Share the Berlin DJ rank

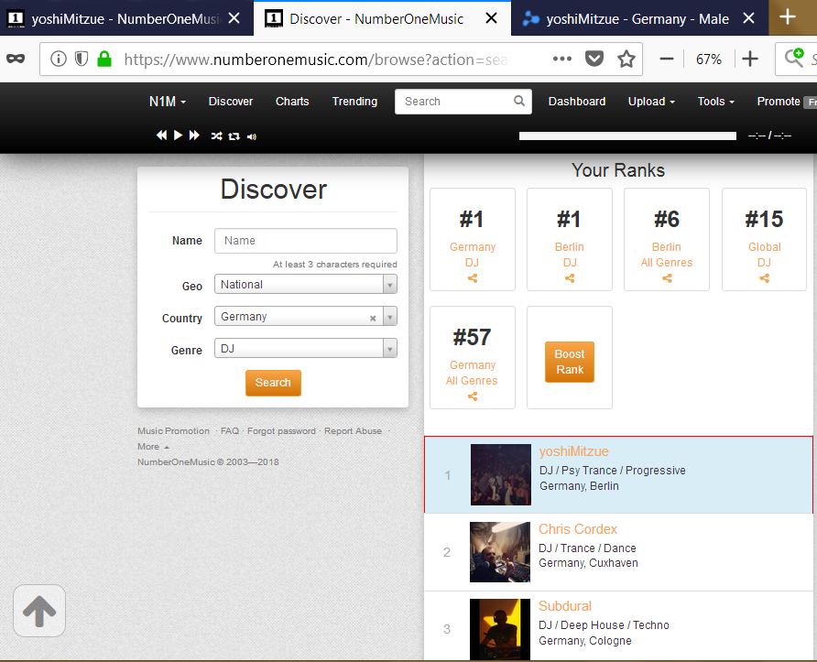[570, 278]
